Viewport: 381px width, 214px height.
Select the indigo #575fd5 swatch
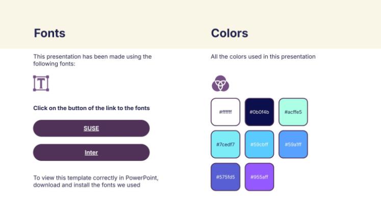tap(225, 177)
